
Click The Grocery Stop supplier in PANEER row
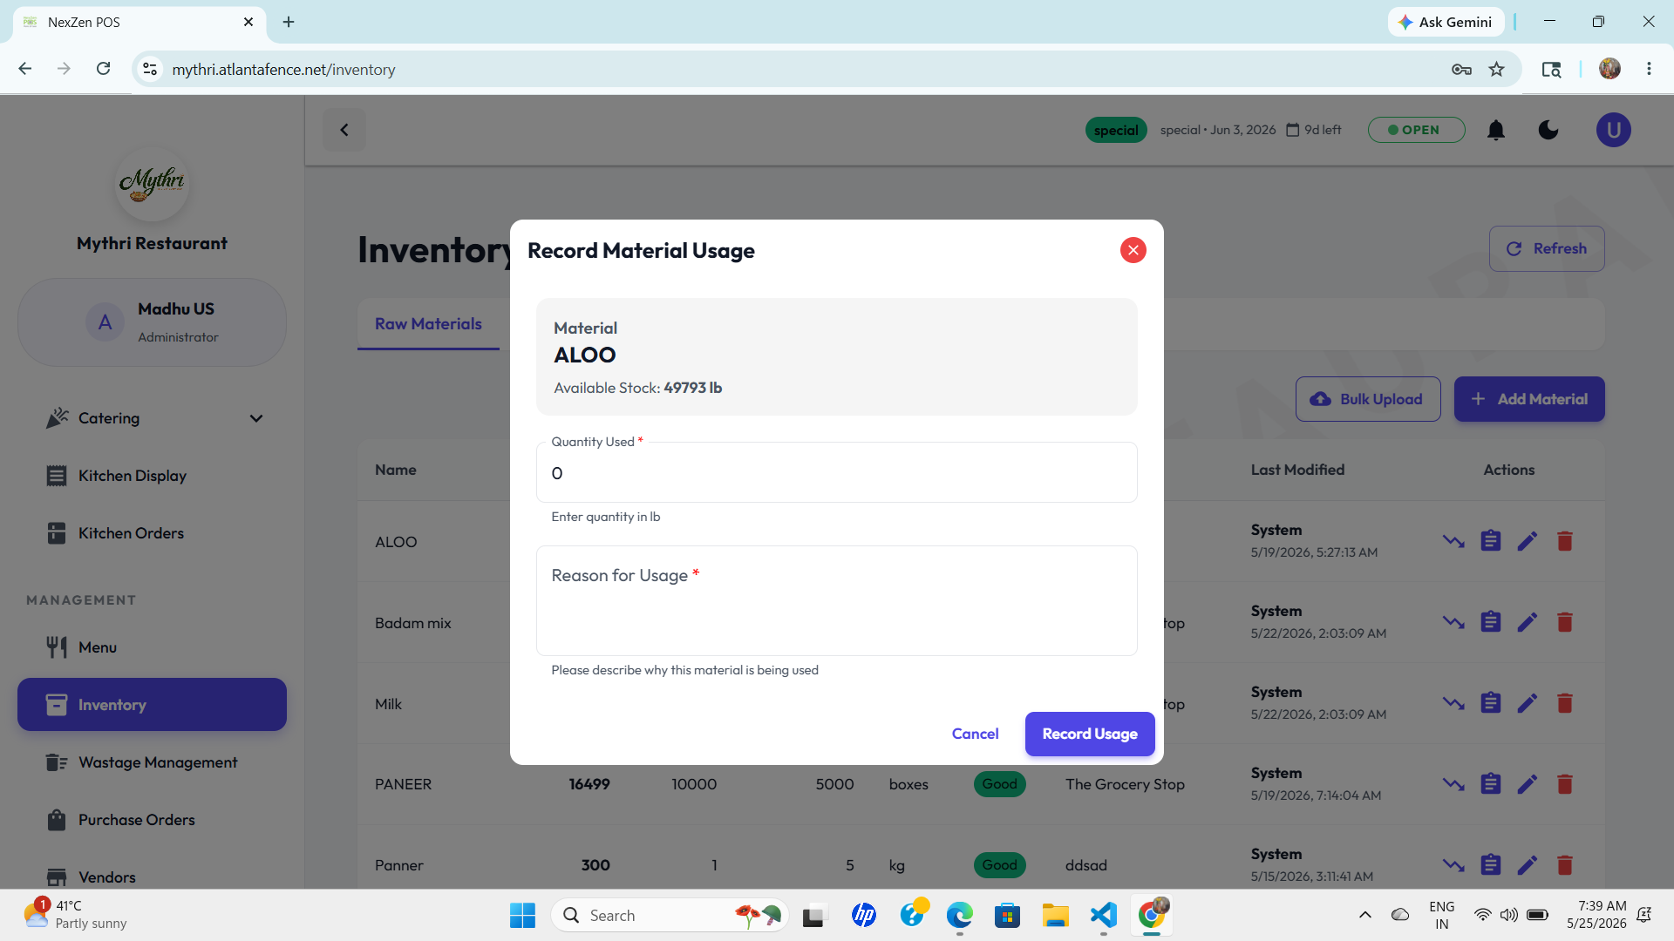pyautogui.click(x=1125, y=784)
